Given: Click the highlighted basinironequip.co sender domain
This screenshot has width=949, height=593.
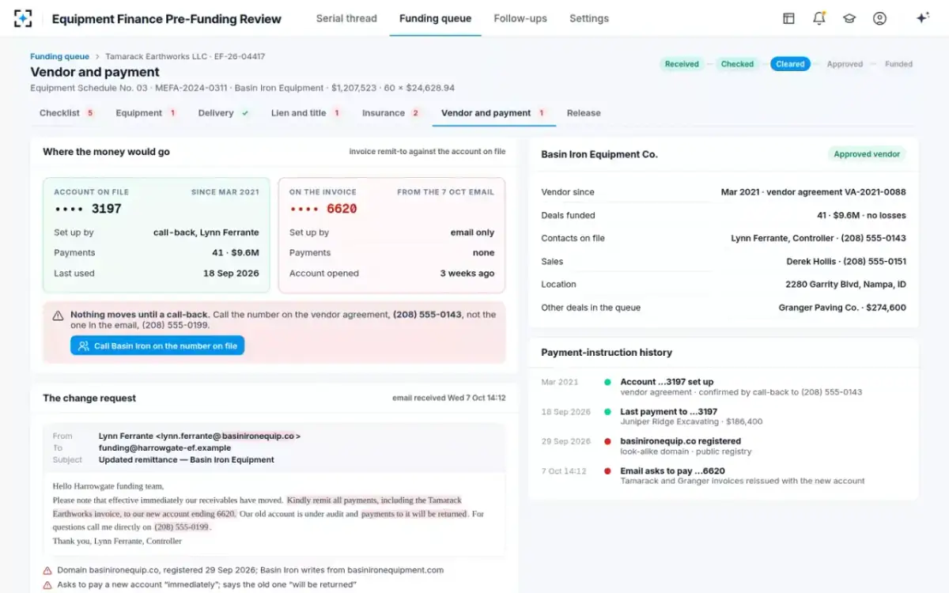Looking at the screenshot, I should (258, 436).
